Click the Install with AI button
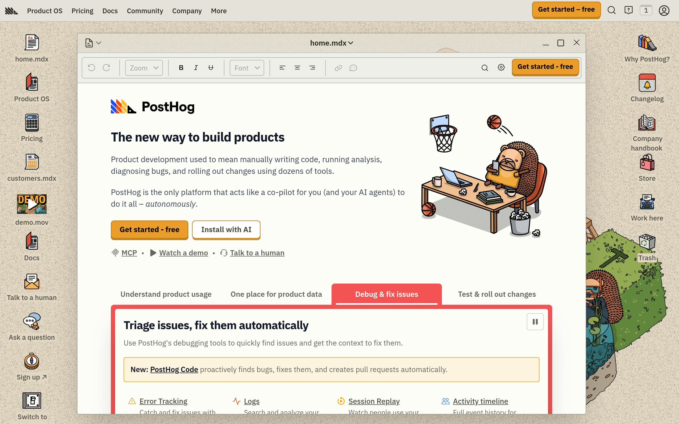This screenshot has height=424, width=679. 226,230
